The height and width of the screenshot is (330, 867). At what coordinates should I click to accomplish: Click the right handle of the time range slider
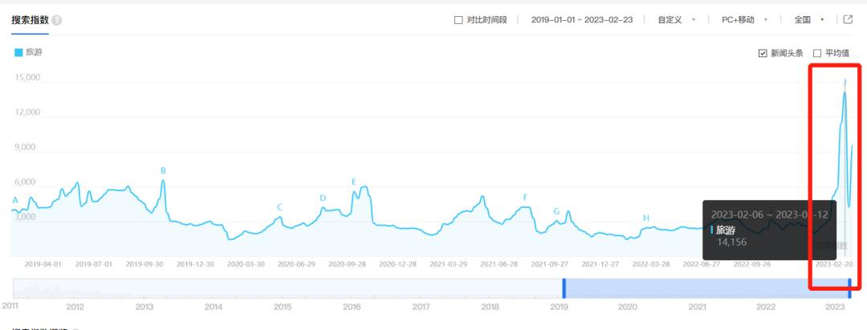pos(850,288)
